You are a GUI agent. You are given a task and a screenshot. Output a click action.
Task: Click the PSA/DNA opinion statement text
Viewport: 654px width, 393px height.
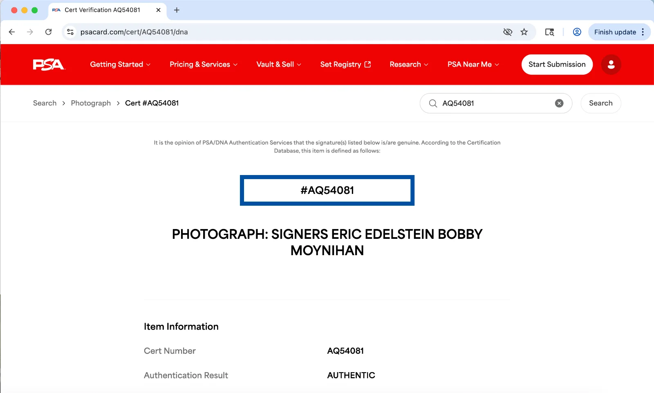point(327,146)
